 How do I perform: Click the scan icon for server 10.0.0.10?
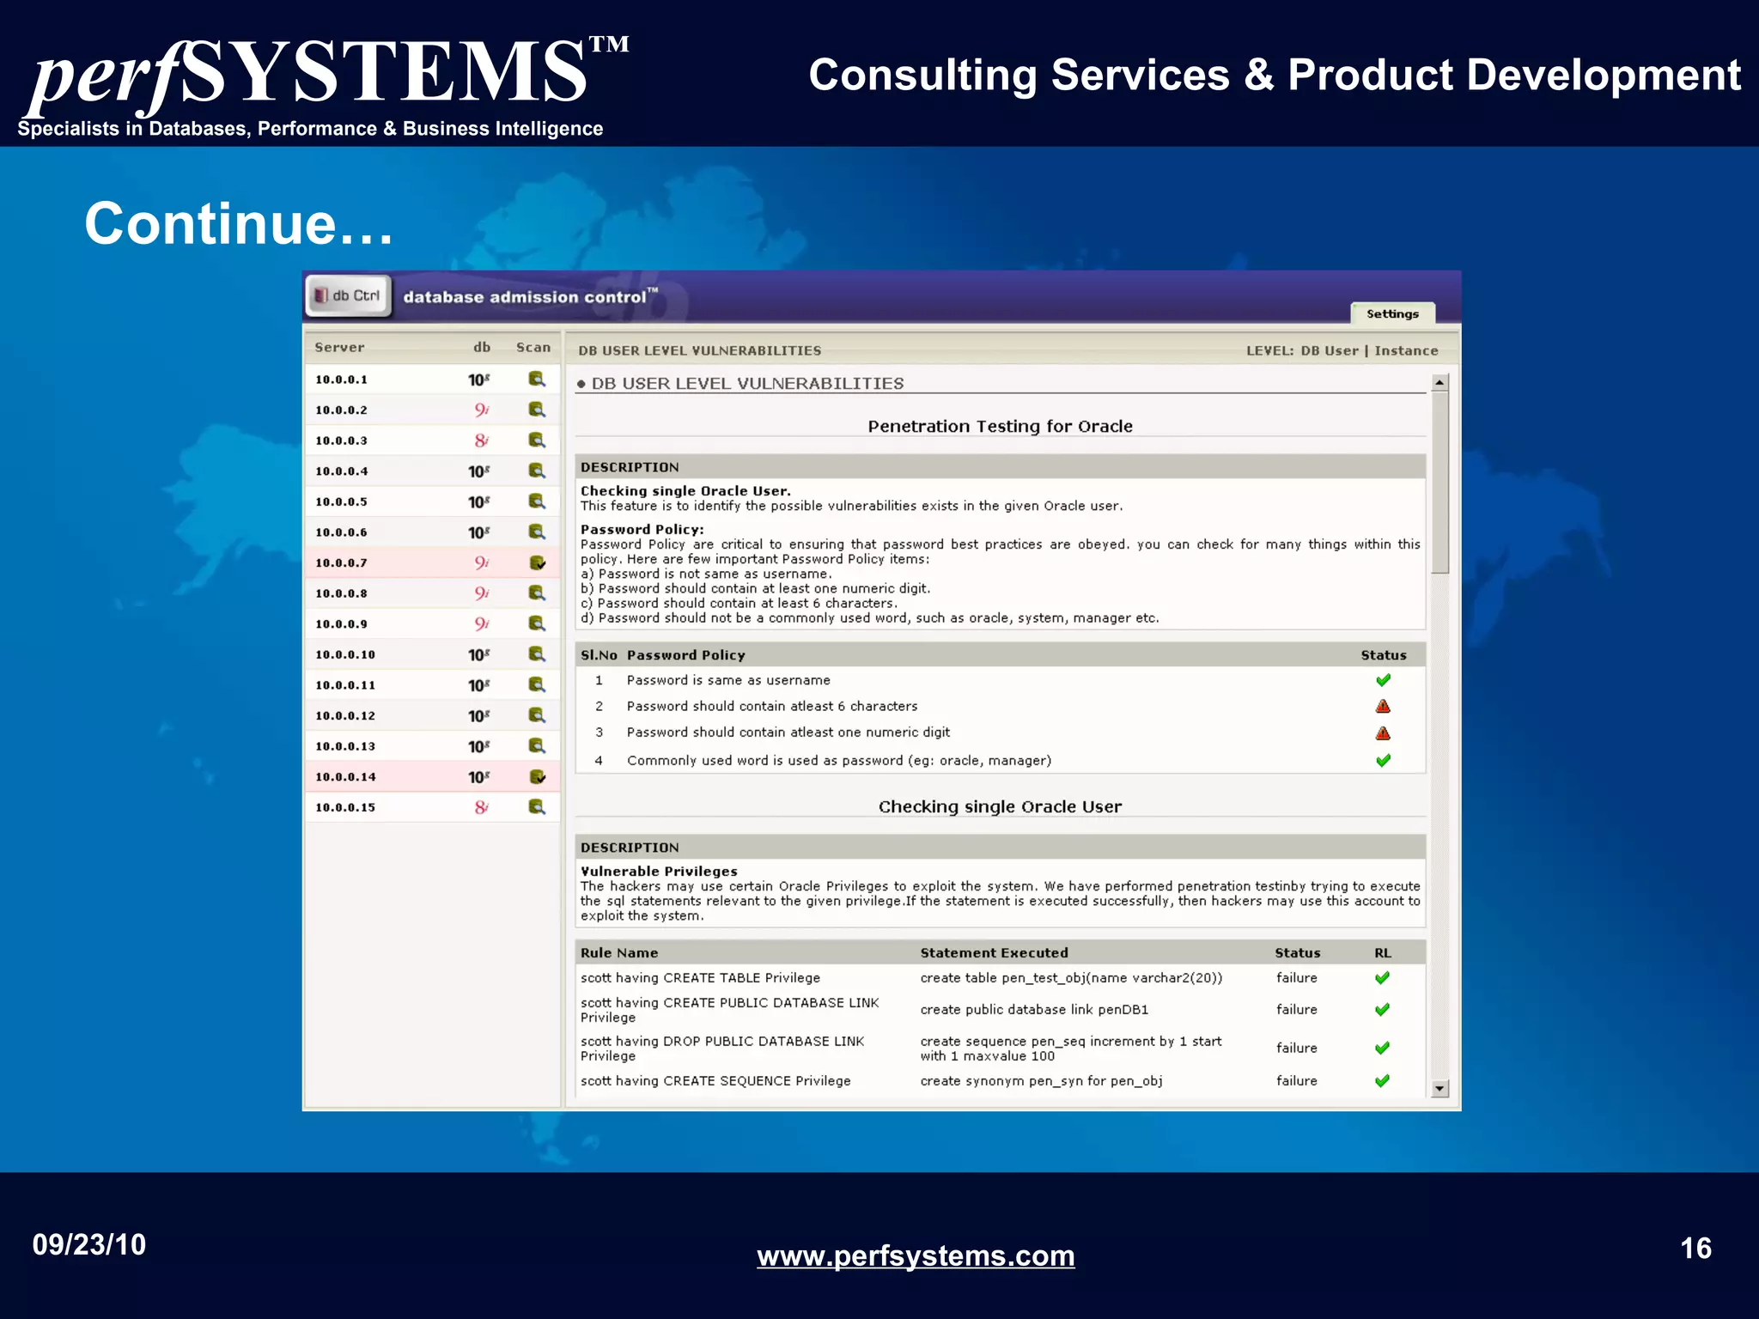click(x=537, y=654)
